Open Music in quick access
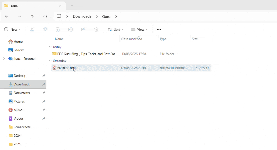 [15, 110]
